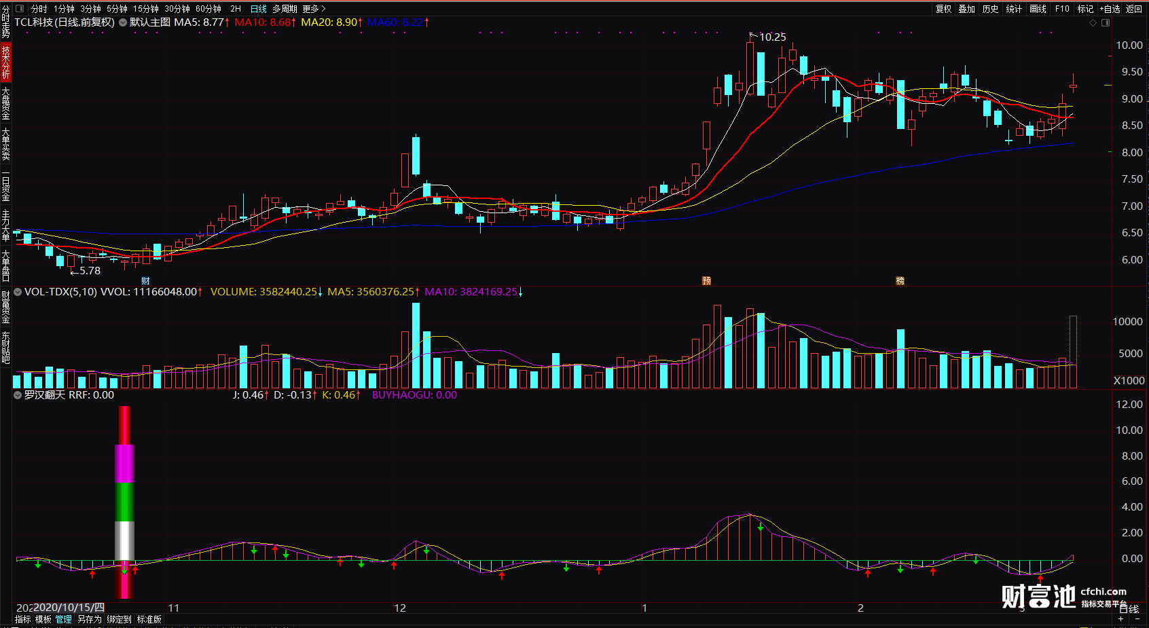
Task: Open F10 company info
Action: coord(1062,9)
